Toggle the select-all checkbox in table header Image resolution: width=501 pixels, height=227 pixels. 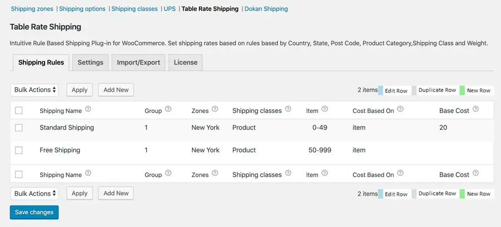[x=19, y=110]
